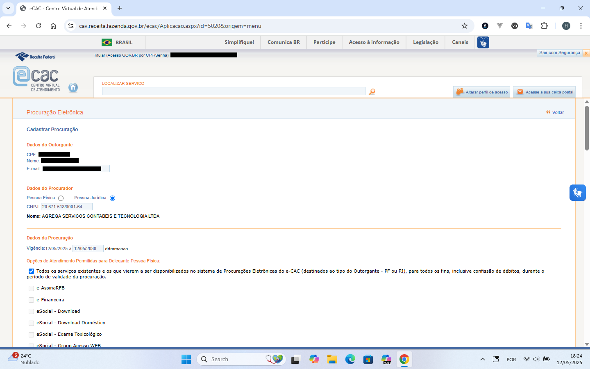The height and width of the screenshot is (369, 590).
Task: Reload the page
Action: pyautogui.click(x=39, y=26)
